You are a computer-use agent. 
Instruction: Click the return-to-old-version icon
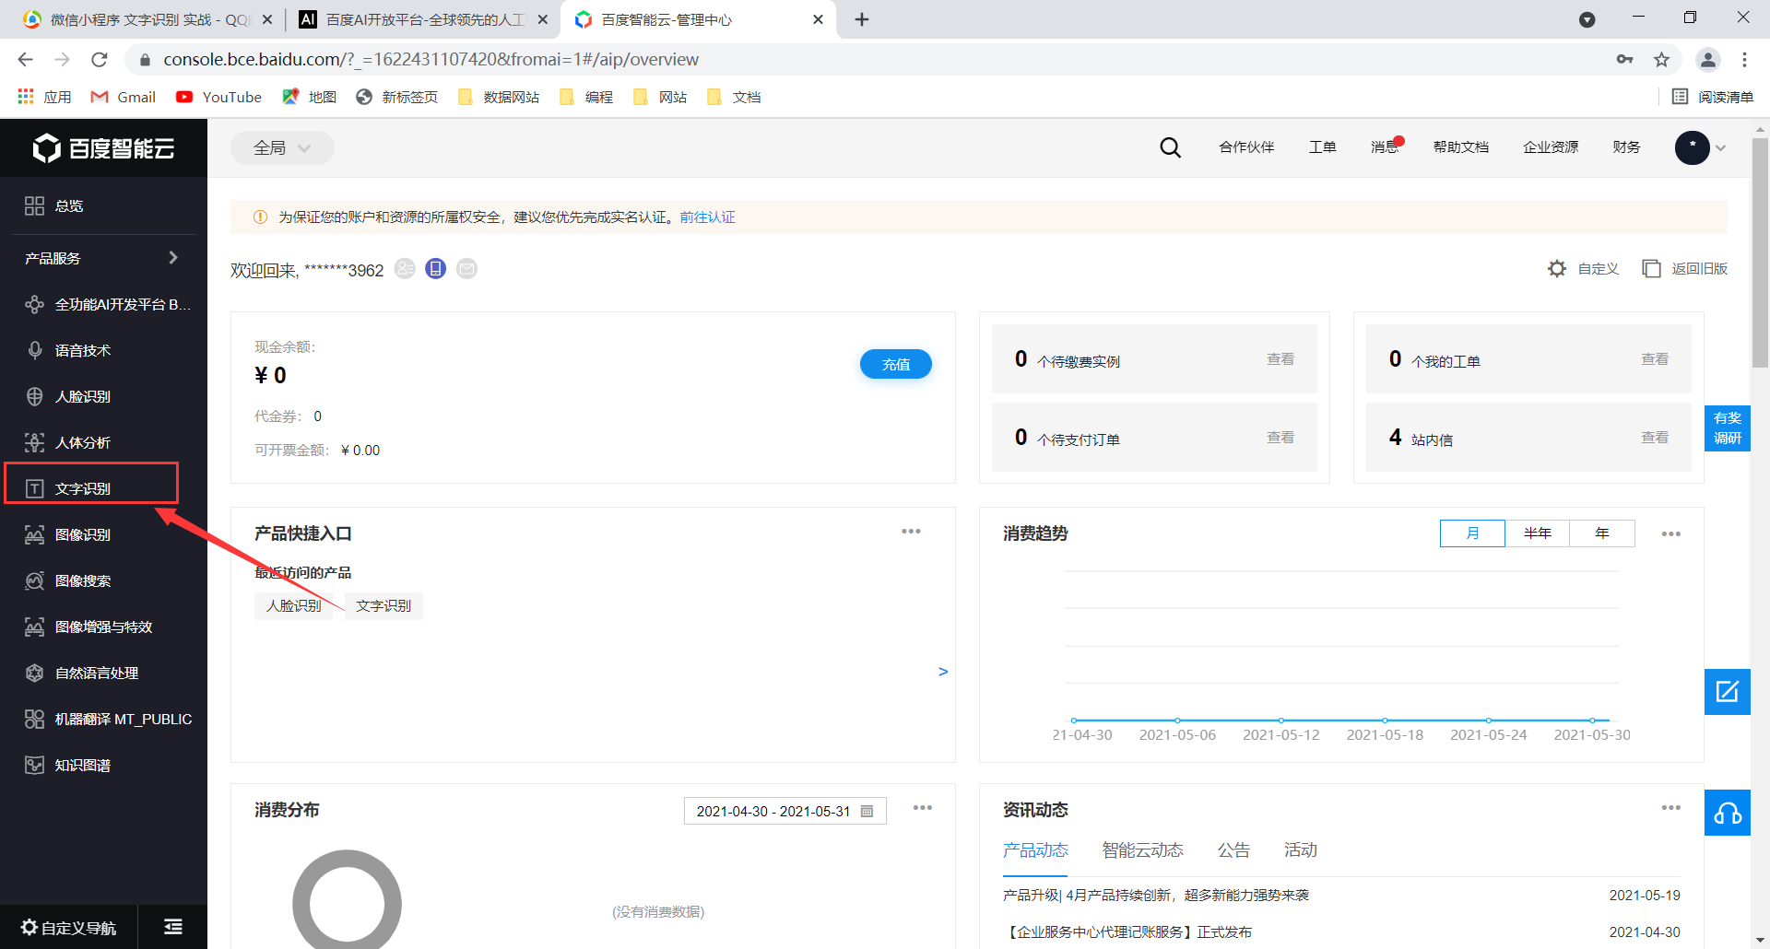[1651, 268]
